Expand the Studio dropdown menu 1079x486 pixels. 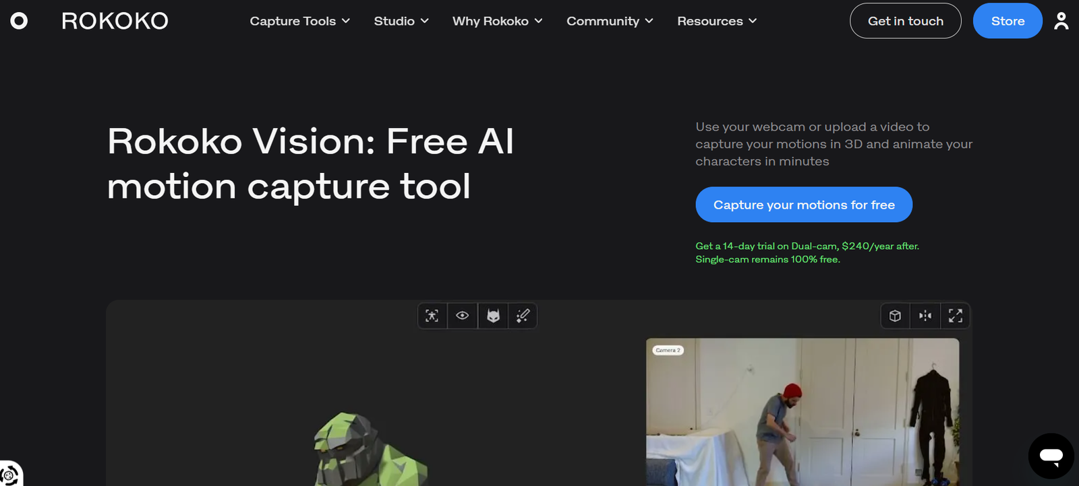click(x=401, y=21)
